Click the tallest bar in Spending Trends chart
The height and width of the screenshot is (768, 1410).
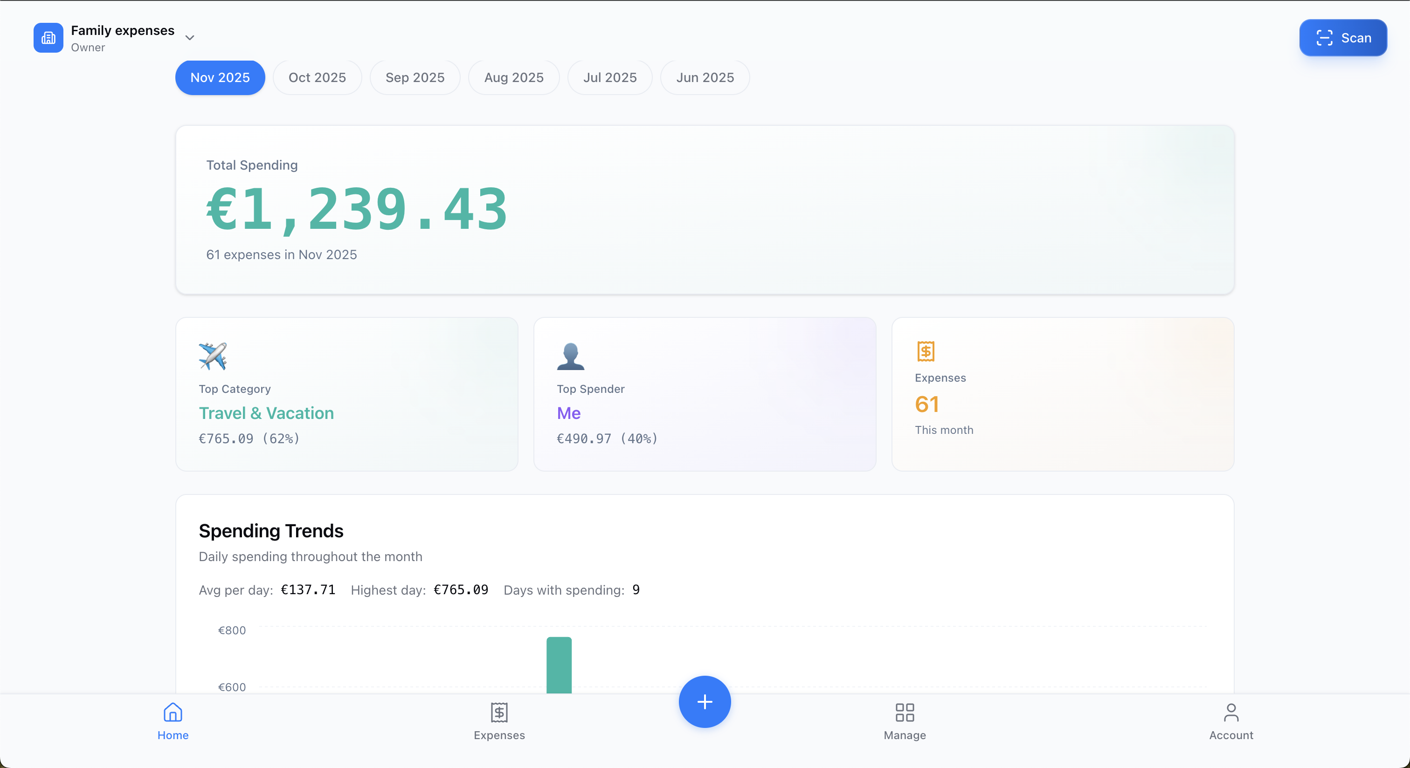tap(559, 667)
